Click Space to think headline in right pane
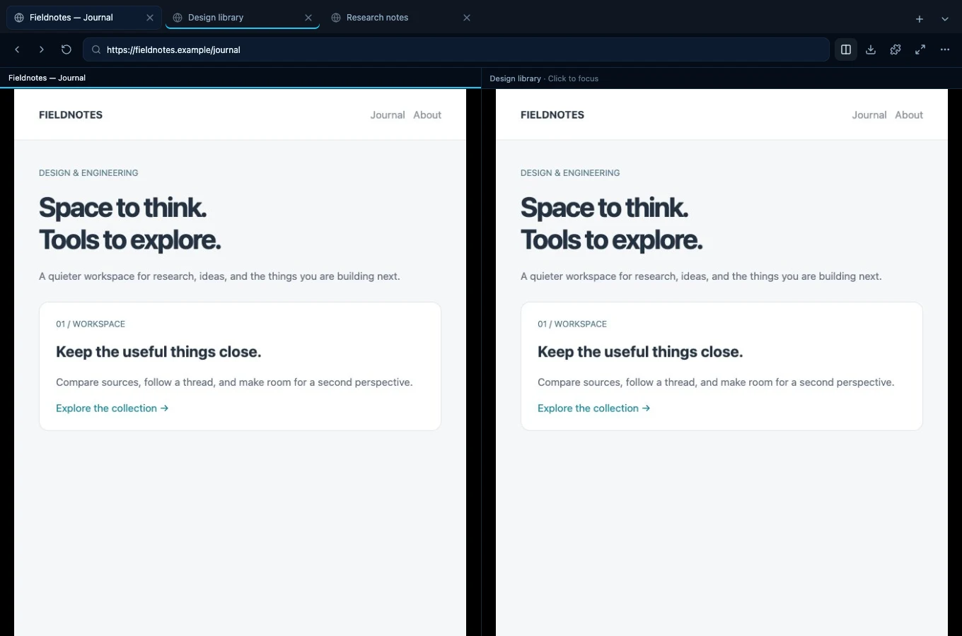 coord(604,208)
